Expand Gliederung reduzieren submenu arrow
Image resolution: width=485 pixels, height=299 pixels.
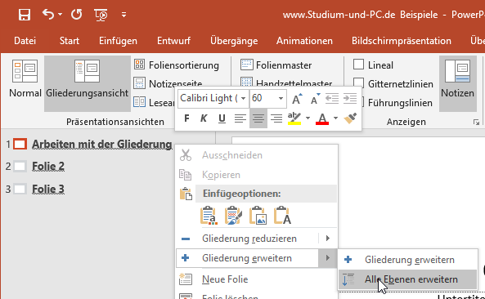click(328, 239)
